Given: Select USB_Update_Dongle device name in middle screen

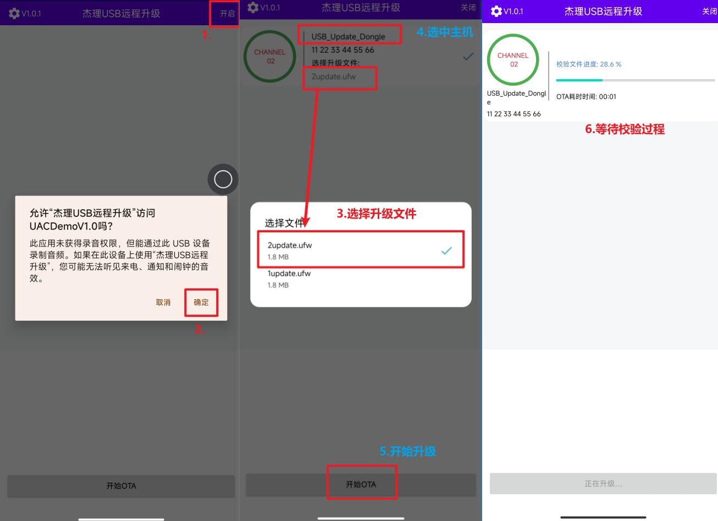Looking at the screenshot, I should [x=348, y=37].
